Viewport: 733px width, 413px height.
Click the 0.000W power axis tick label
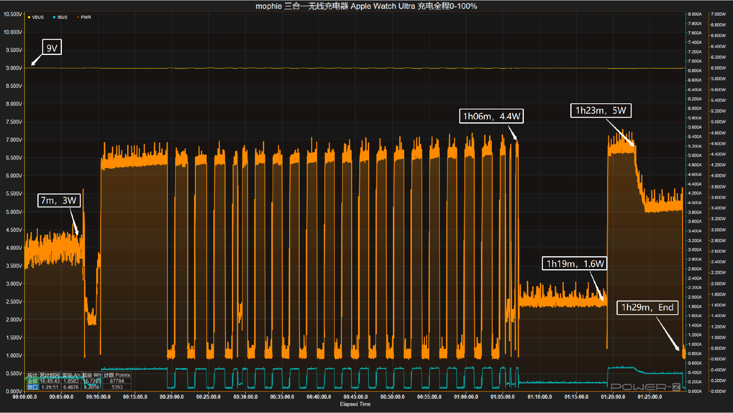(718, 391)
